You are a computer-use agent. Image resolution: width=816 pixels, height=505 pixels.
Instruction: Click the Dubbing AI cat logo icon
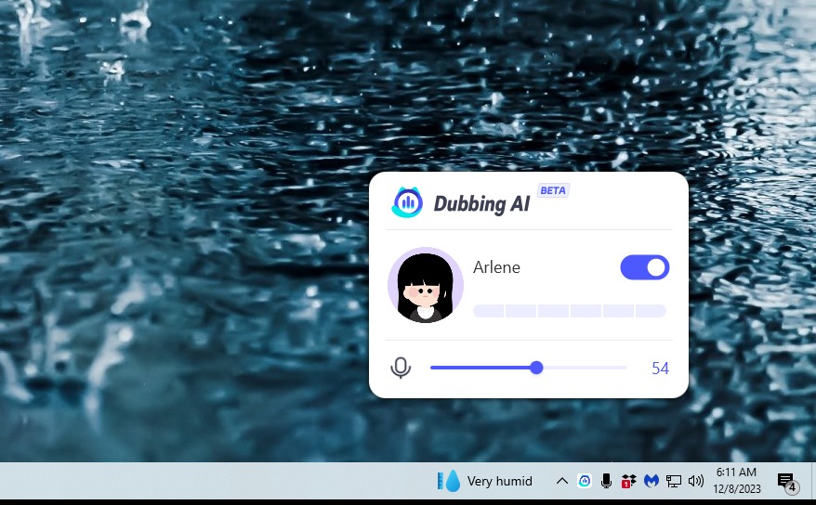(406, 202)
